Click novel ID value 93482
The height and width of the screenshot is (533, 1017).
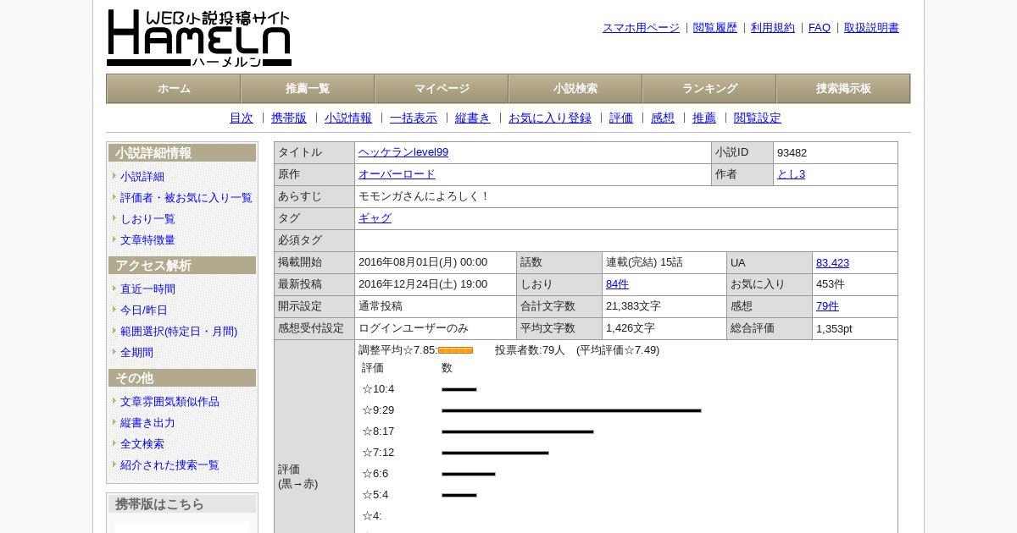[792, 153]
